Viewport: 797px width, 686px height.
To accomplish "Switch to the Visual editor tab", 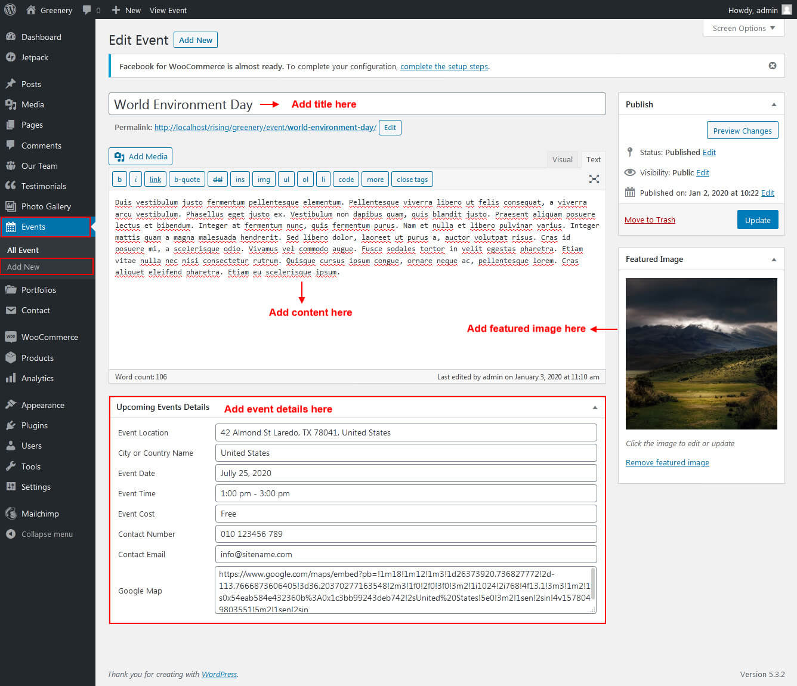I will tap(562, 159).
